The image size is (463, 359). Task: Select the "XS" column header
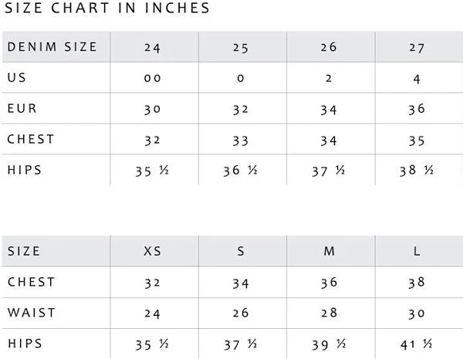point(153,252)
